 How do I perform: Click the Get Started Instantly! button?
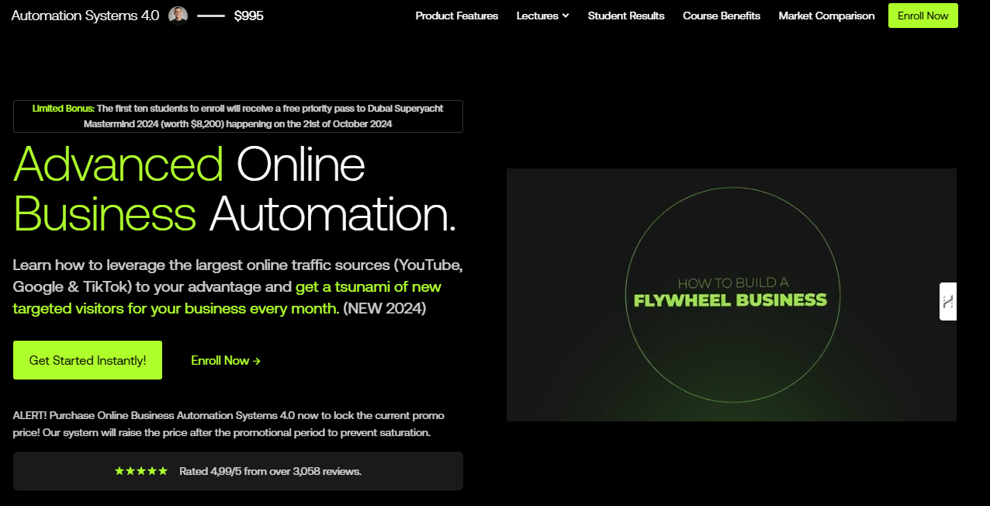point(88,360)
